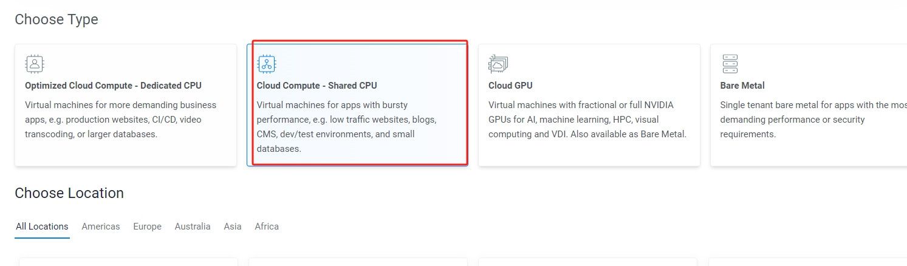This screenshot has height=266, width=907.
Task: Click the Cloud GPU description about NVIDIA GPUs
Action: point(587,120)
